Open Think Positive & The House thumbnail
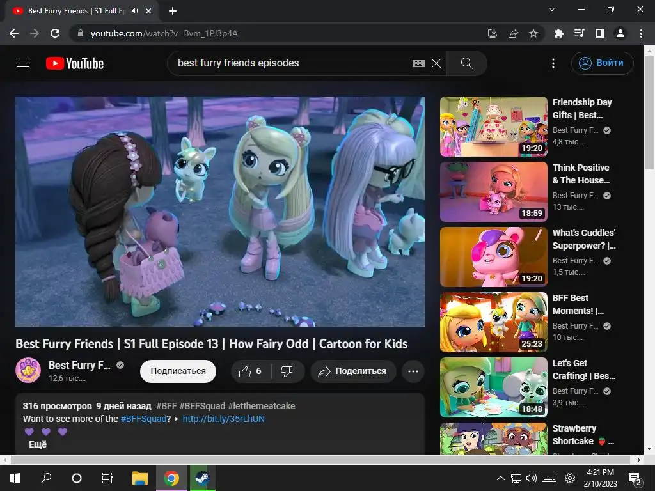 tap(493, 192)
